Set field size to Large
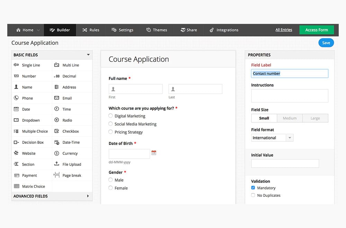346x228 pixels. click(315, 118)
